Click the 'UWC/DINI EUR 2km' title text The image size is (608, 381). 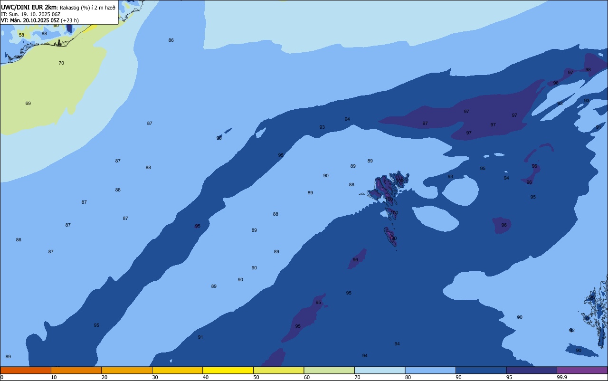coord(29,7)
